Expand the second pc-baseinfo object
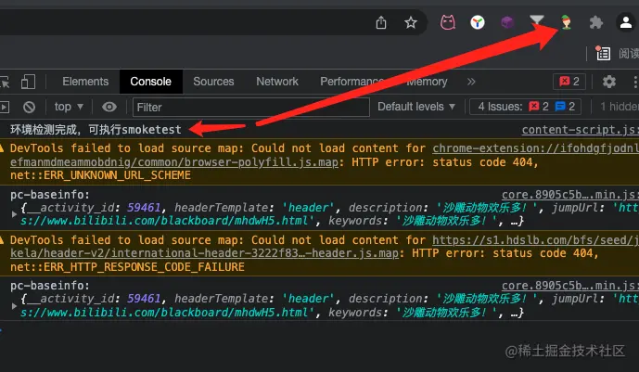 point(14,305)
